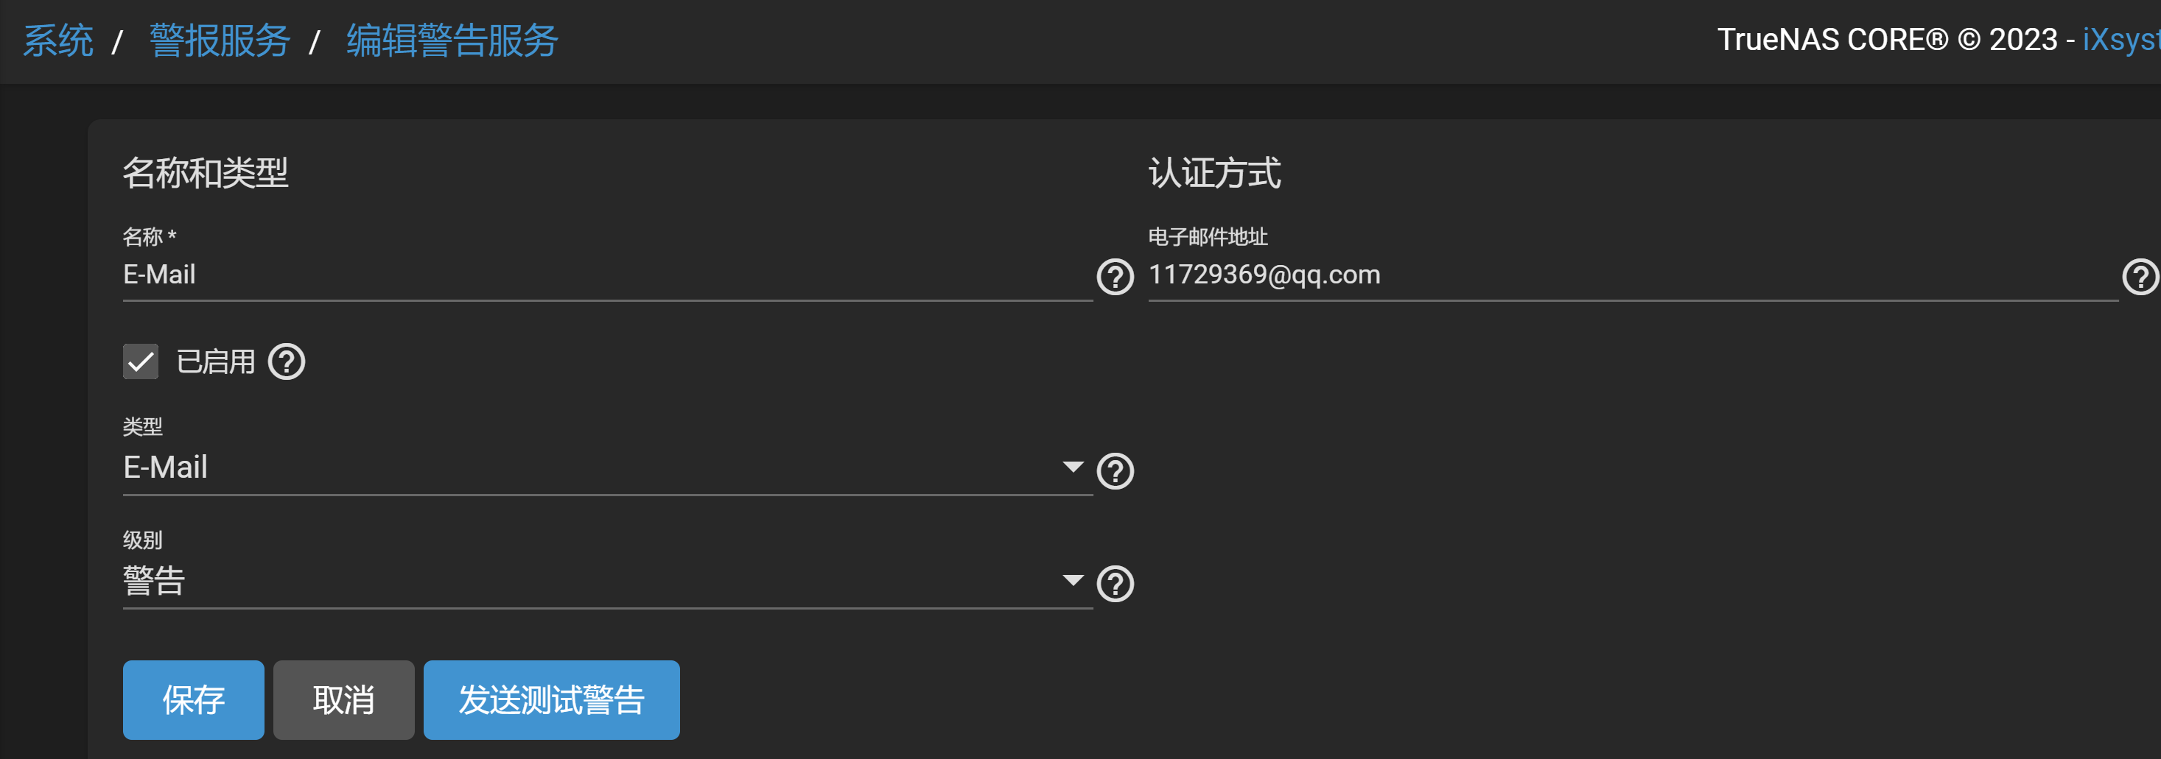This screenshot has height=759, width=2161.
Task: Toggle the 已启用 checkbox
Action: [141, 362]
